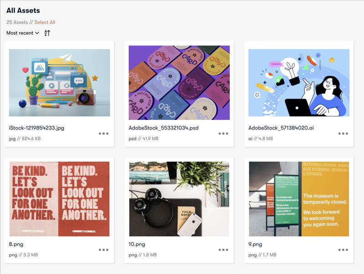This screenshot has height=274, width=364.
Task: Click the AdobeStock_553321034.psd file name
Action: (x=164, y=128)
